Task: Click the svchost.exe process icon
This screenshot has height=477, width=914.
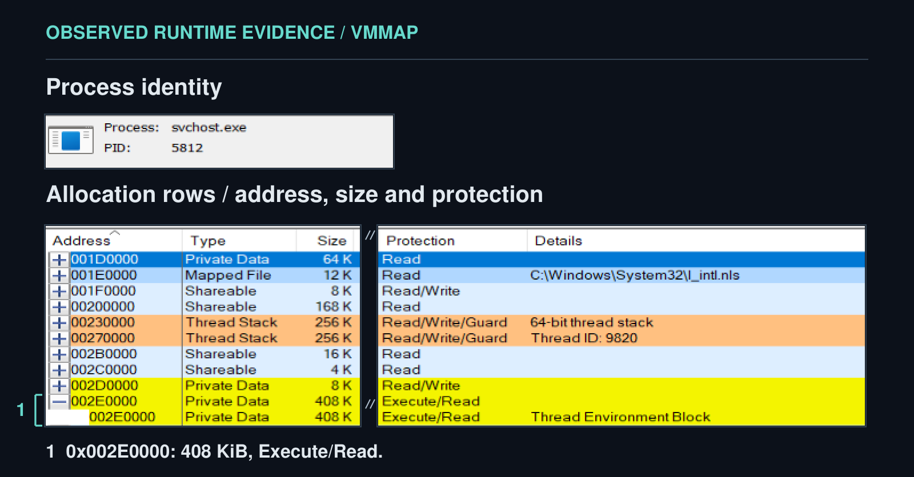Action: (x=71, y=140)
